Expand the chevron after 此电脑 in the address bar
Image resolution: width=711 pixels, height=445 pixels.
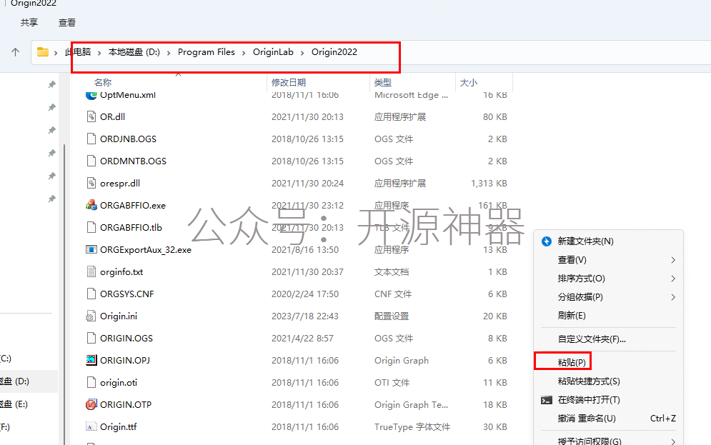pos(99,53)
